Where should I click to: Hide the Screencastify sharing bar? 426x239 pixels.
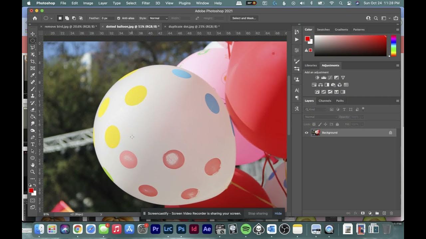[x=278, y=213]
